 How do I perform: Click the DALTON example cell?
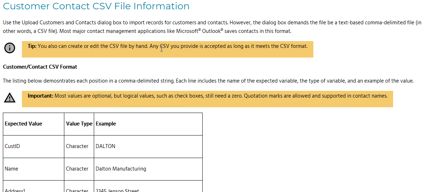(x=148, y=147)
